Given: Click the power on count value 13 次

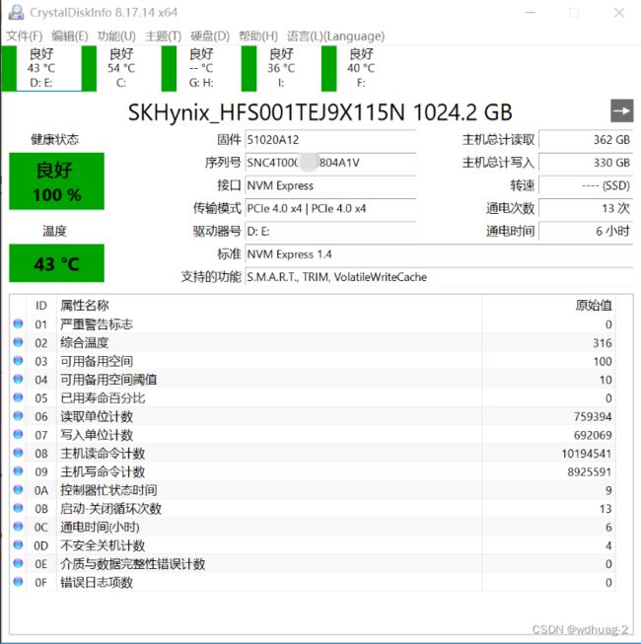Looking at the screenshot, I should tap(586, 209).
